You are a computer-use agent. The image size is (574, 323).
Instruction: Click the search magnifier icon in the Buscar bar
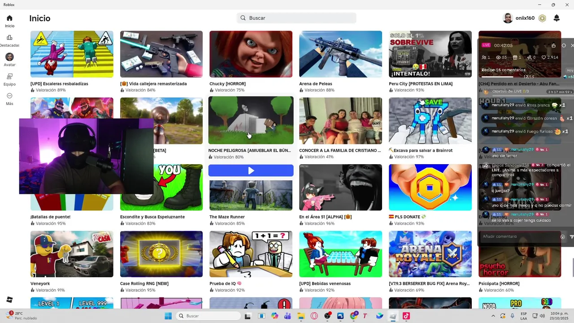pyautogui.click(x=243, y=18)
